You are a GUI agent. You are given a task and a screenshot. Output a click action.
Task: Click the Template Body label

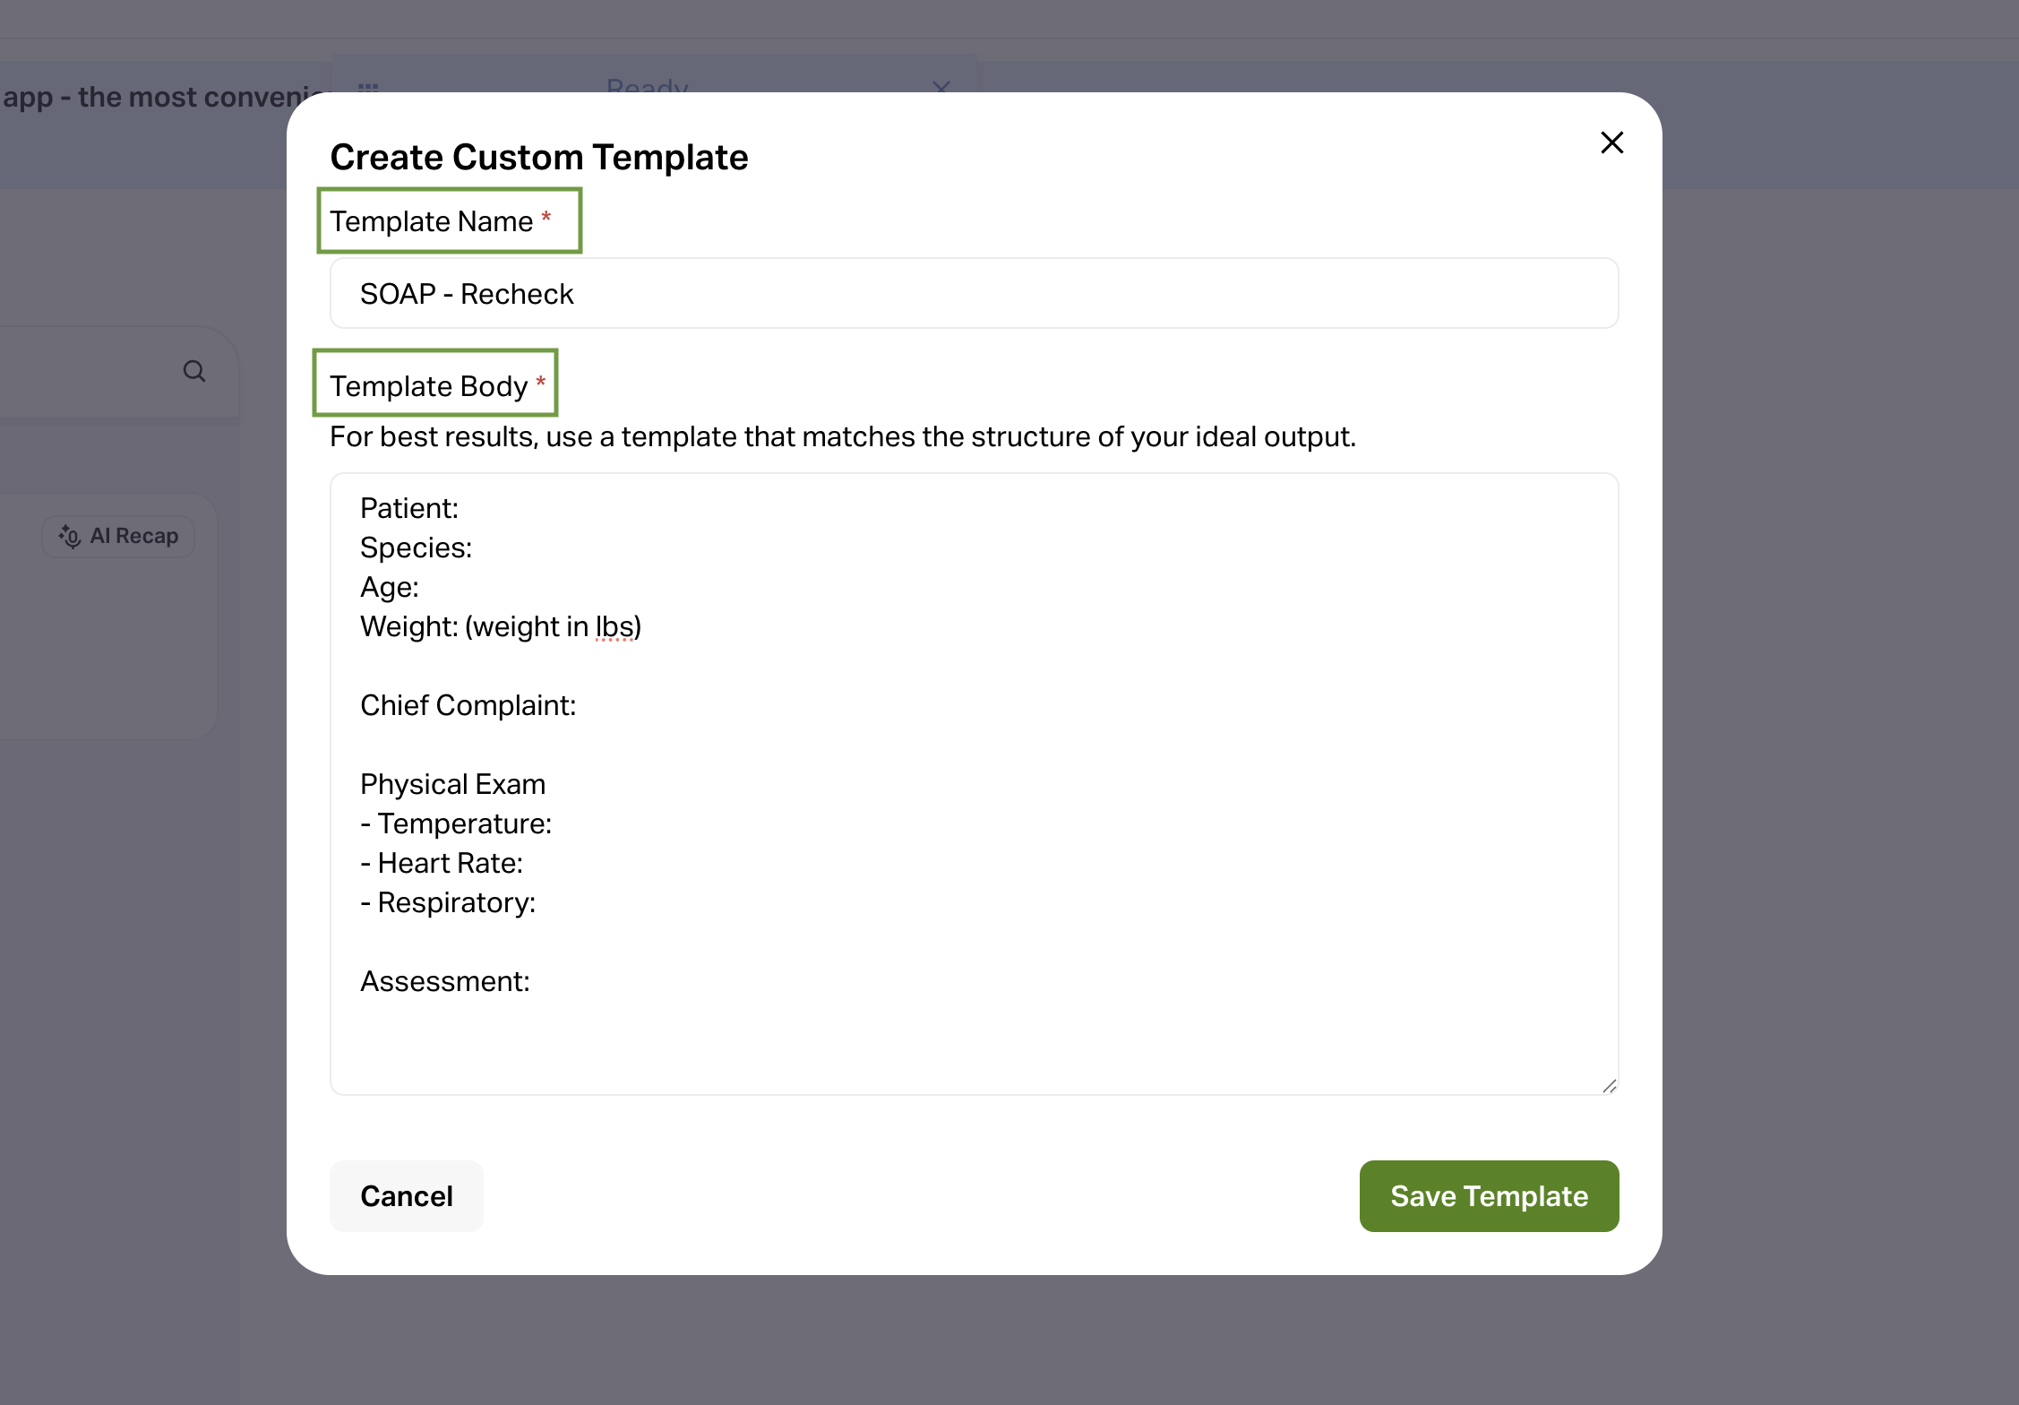tap(428, 386)
